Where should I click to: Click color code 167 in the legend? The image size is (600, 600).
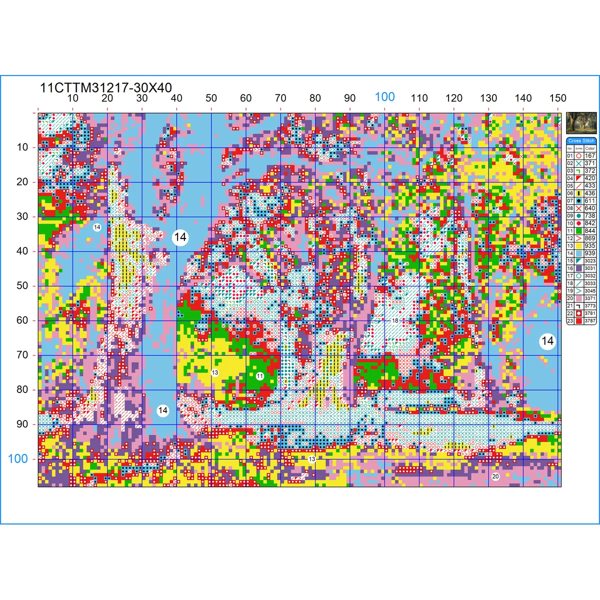(590, 156)
